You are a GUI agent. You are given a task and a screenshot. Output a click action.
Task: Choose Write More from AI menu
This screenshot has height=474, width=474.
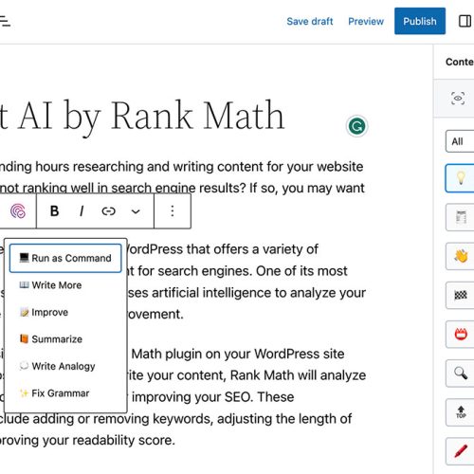(65, 285)
